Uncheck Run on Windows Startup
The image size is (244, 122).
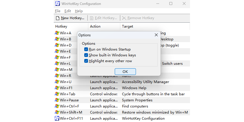86,49
